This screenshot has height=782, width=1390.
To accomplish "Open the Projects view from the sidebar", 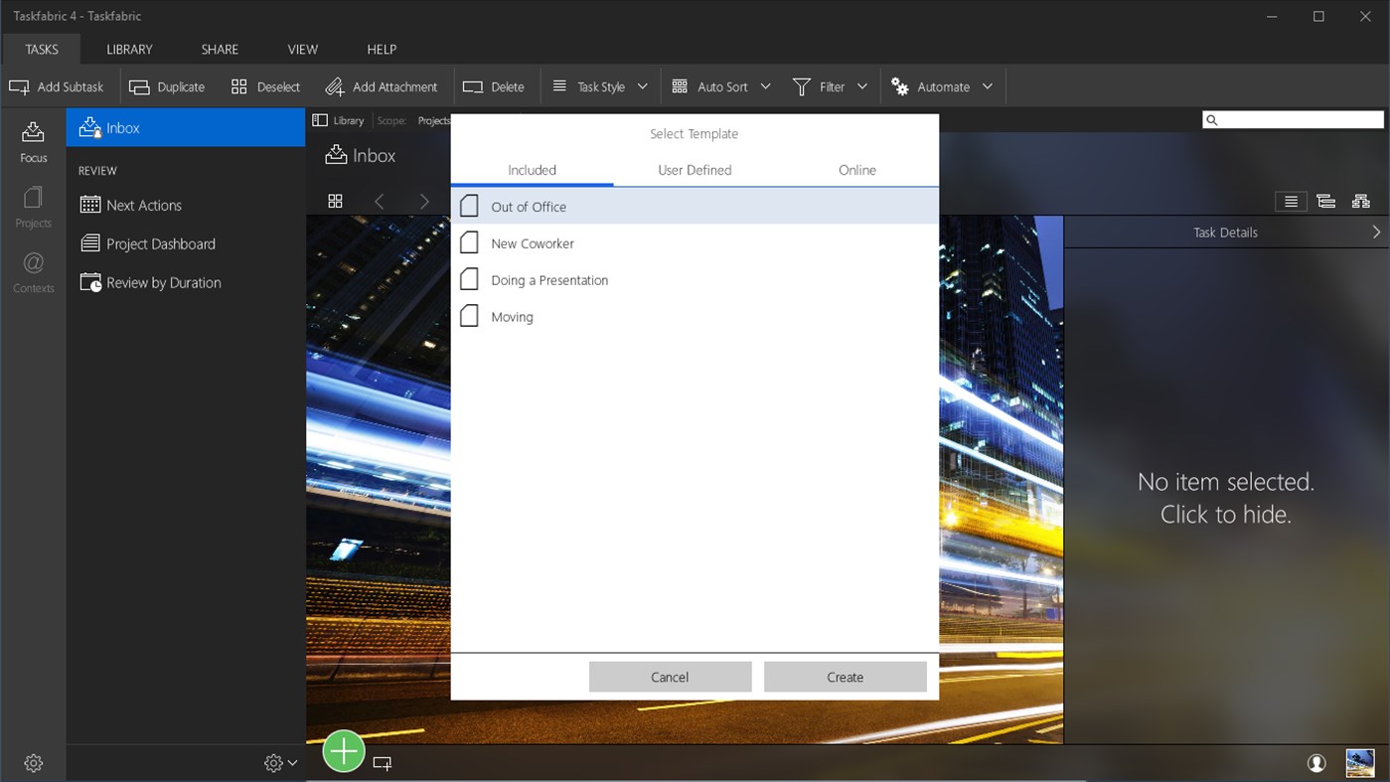I will point(33,206).
